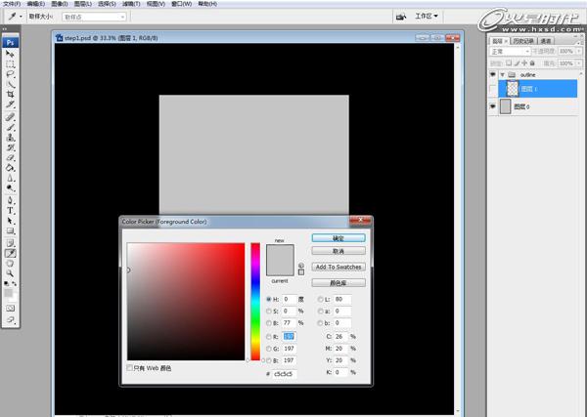Click the Bridge launcher icon beside 工作区
The width and height of the screenshot is (587, 417).
401,17
